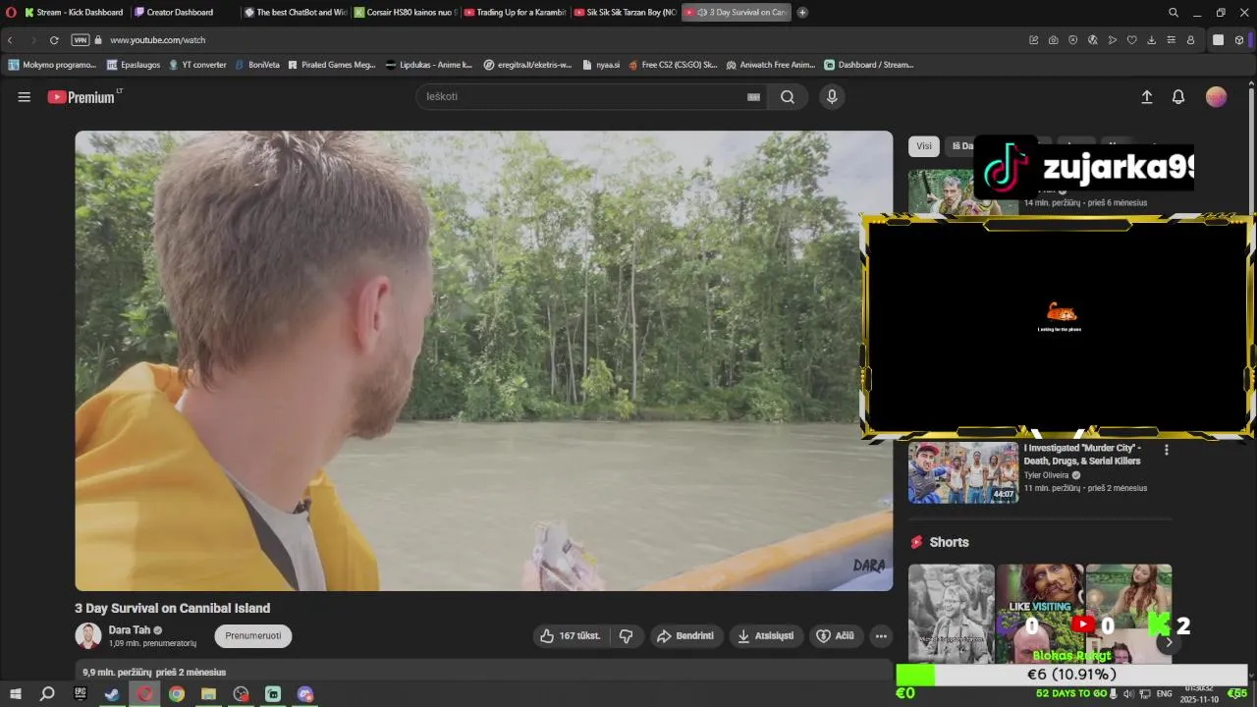Toggle the VPN badge in address bar
This screenshot has width=1257, height=707.
coord(80,40)
